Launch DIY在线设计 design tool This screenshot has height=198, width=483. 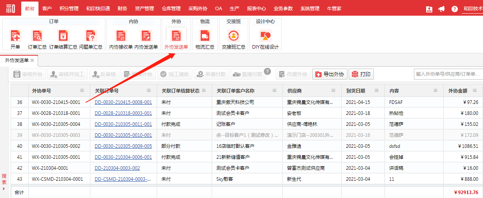tap(265, 37)
